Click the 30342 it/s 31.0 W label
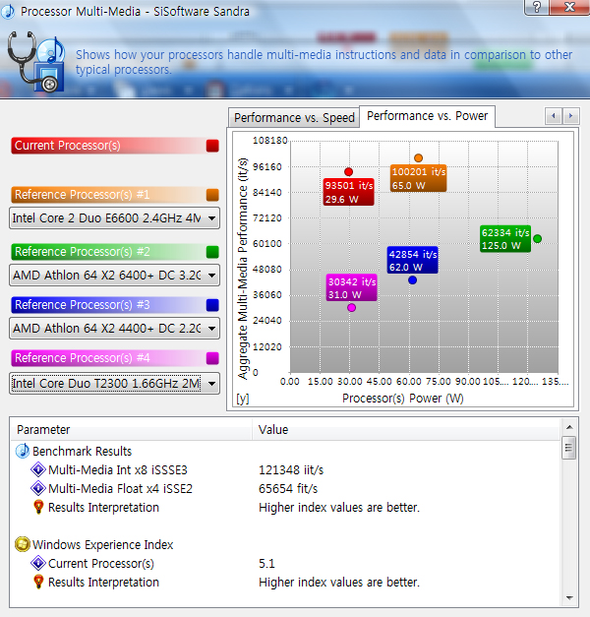The image size is (590, 617). (x=352, y=288)
